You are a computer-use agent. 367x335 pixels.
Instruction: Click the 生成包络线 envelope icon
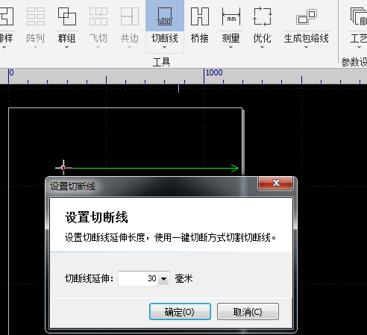click(307, 16)
